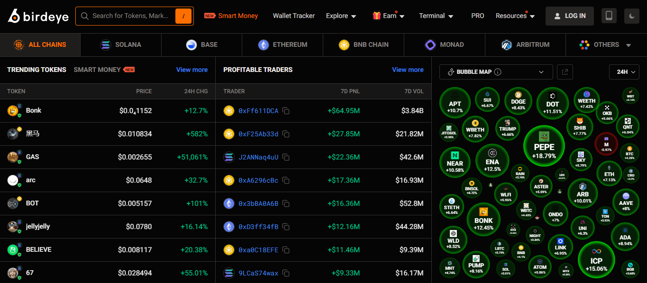Image resolution: width=647 pixels, height=283 pixels.
Task: Click the Bonk token icon
Action: pos(13,111)
